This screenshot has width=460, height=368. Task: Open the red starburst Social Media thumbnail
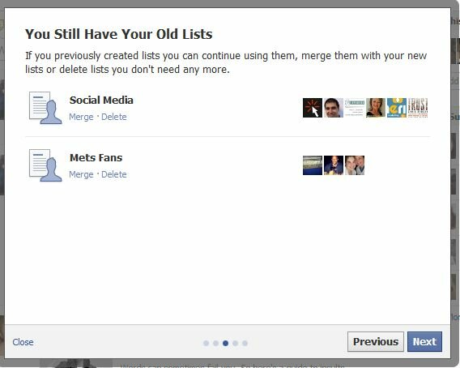point(313,108)
